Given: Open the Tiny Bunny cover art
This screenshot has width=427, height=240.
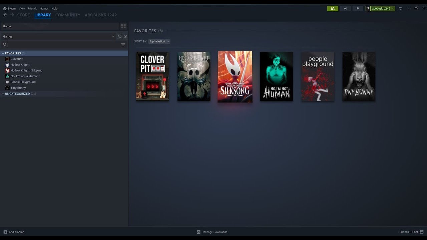Looking at the screenshot, I should click(359, 76).
